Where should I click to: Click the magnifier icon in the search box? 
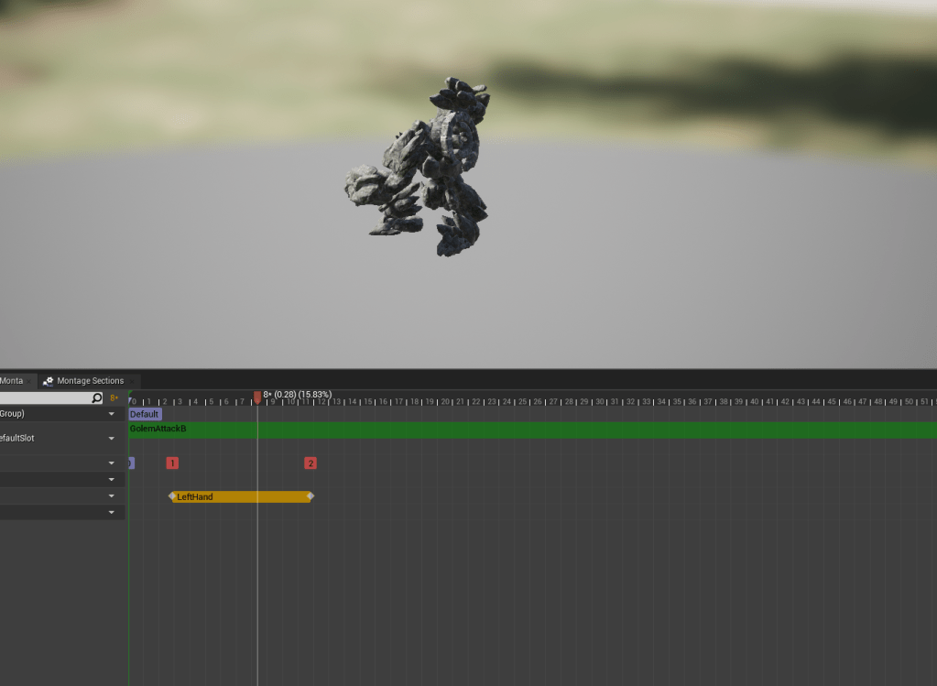pos(97,398)
